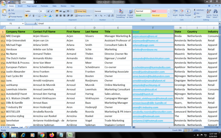Click the Borders icon
The width and height of the screenshot is (221, 138).
point(39,16)
